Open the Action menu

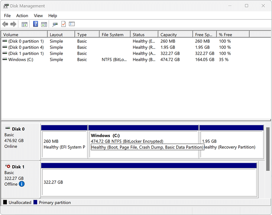(22, 16)
